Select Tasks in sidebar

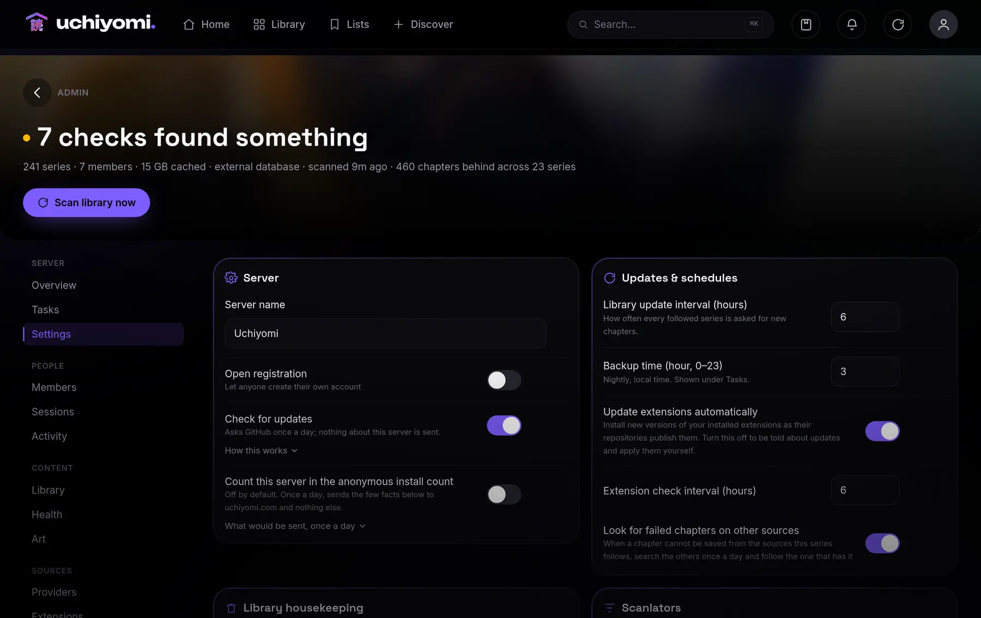pyautogui.click(x=103, y=310)
